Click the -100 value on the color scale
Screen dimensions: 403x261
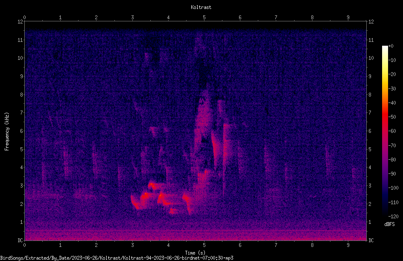(393, 188)
